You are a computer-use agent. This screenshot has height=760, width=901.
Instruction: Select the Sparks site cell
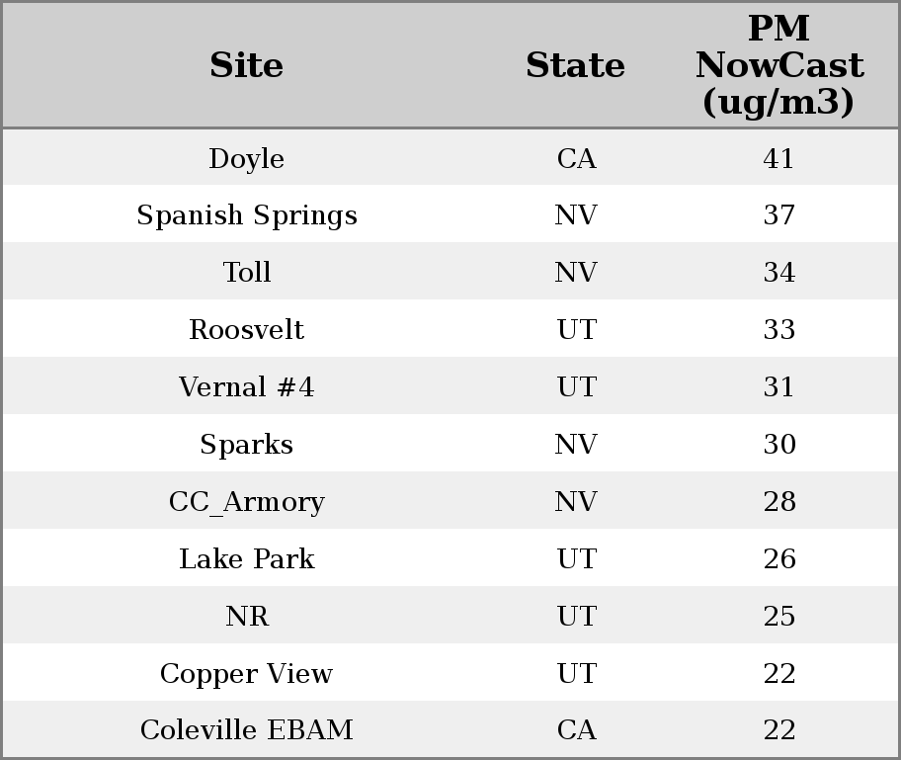[247, 445]
